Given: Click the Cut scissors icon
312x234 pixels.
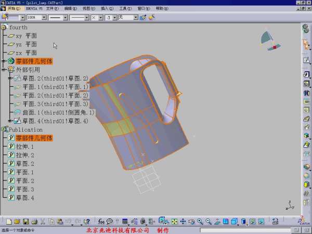Looking at the screenshot, I should point(43,222).
